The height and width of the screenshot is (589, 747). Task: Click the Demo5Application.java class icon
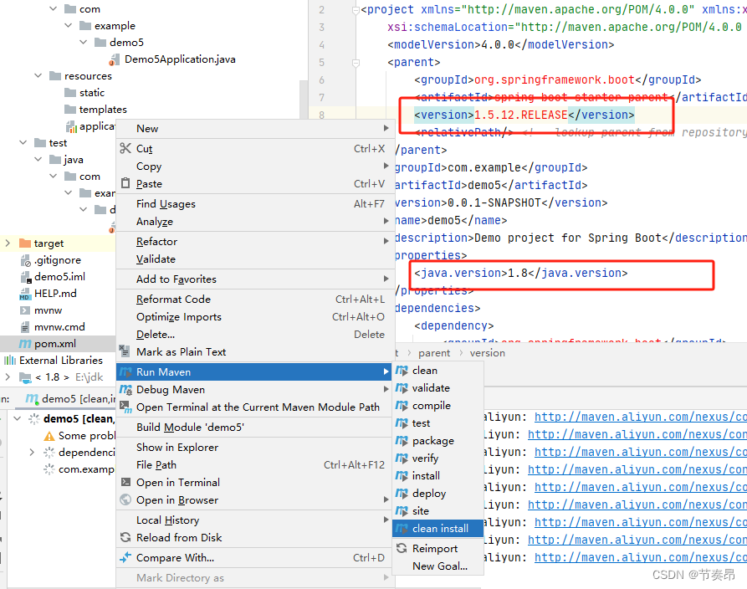point(114,59)
